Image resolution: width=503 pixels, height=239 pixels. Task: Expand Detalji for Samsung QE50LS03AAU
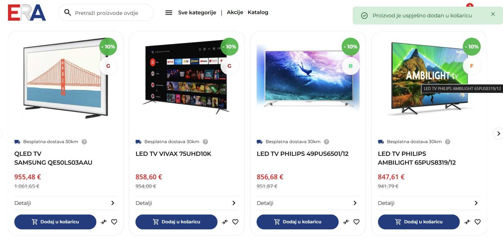point(66,203)
